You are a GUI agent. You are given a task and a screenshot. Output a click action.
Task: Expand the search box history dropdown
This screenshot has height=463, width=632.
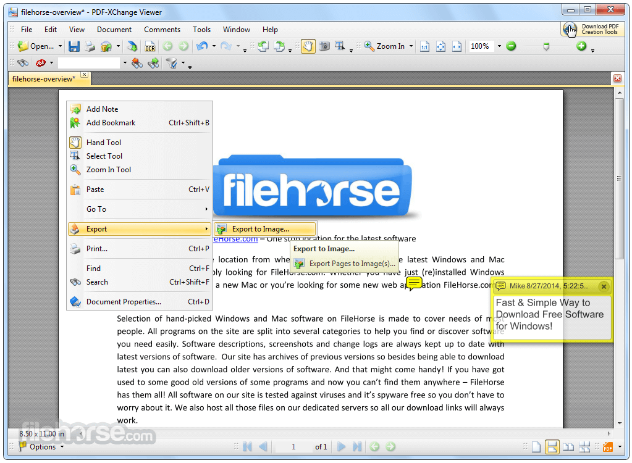point(125,63)
